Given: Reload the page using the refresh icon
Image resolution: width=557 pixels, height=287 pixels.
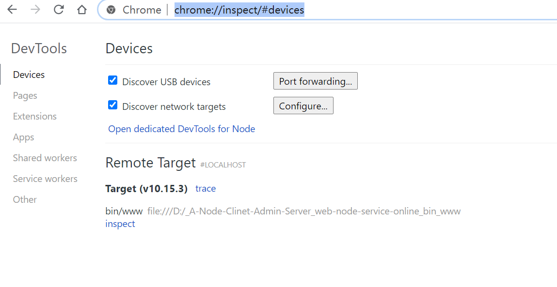Looking at the screenshot, I should click(59, 10).
